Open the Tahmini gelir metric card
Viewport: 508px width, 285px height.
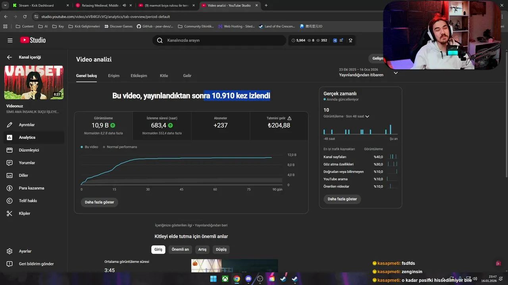(279, 126)
